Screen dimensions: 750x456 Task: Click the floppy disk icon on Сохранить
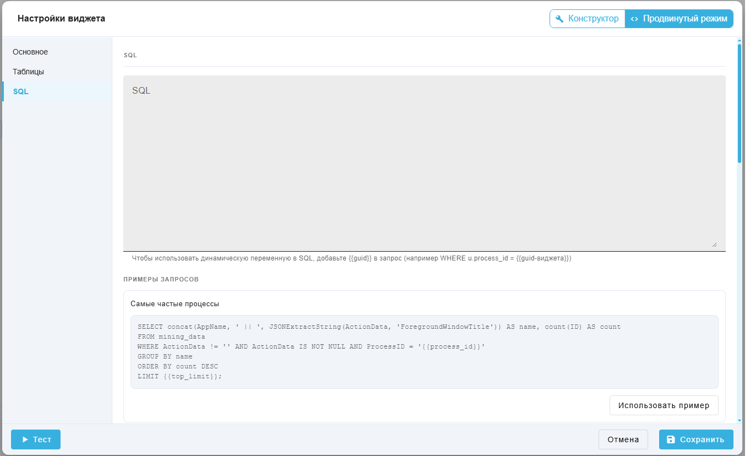point(671,439)
